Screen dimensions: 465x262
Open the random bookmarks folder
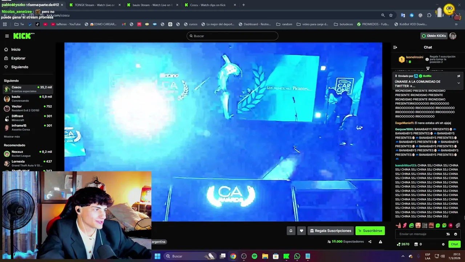pyautogui.click(x=284, y=24)
